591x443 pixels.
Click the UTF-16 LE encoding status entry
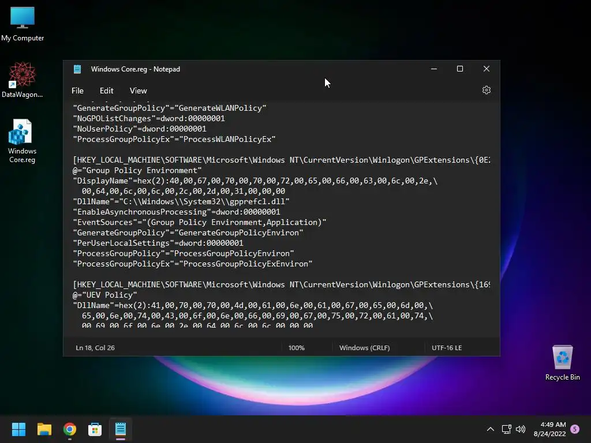coord(447,348)
